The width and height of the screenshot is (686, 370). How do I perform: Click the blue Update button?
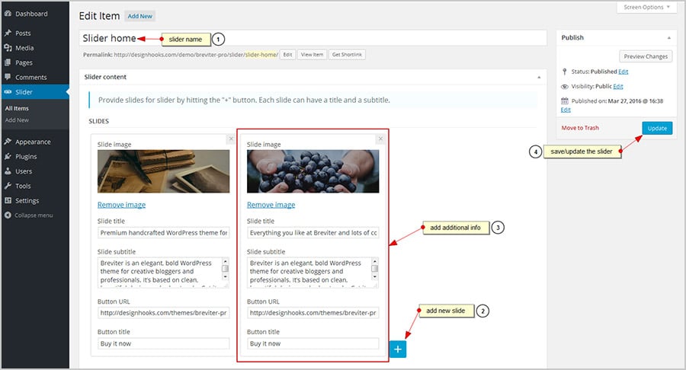point(657,129)
